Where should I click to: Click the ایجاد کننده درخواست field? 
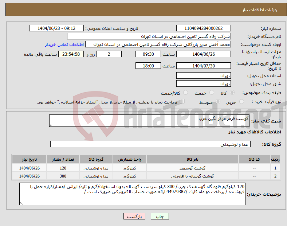pos(158,44)
